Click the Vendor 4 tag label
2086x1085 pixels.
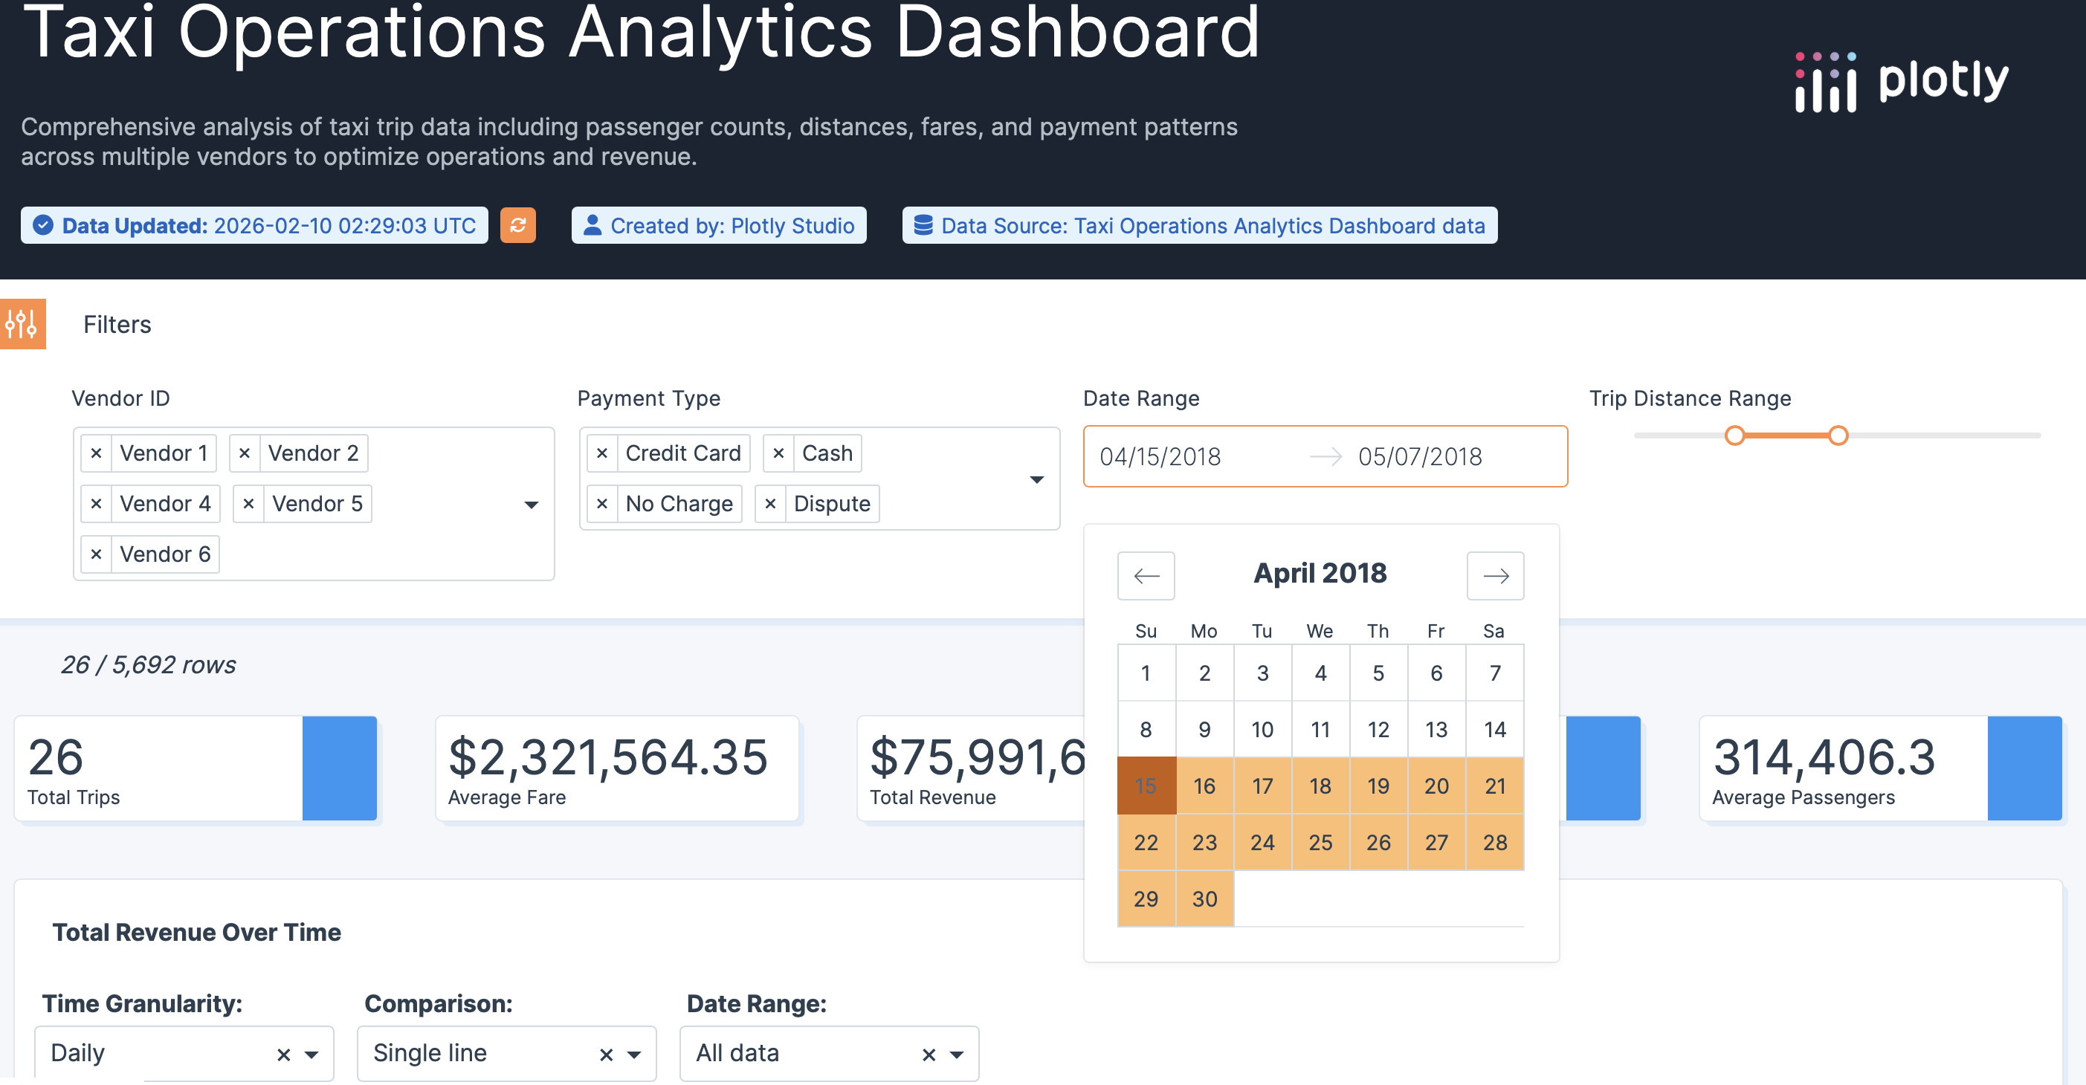pos(165,504)
